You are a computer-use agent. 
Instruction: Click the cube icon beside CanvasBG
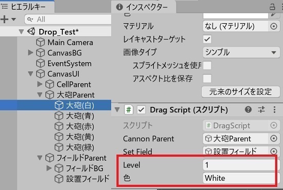41,53
